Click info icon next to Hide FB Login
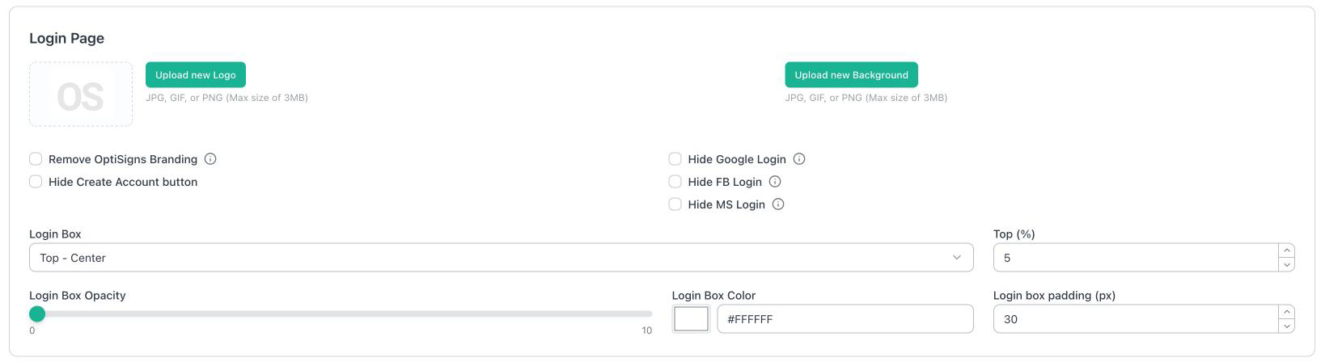Image resolution: width=1321 pixels, height=362 pixels. tap(775, 182)
